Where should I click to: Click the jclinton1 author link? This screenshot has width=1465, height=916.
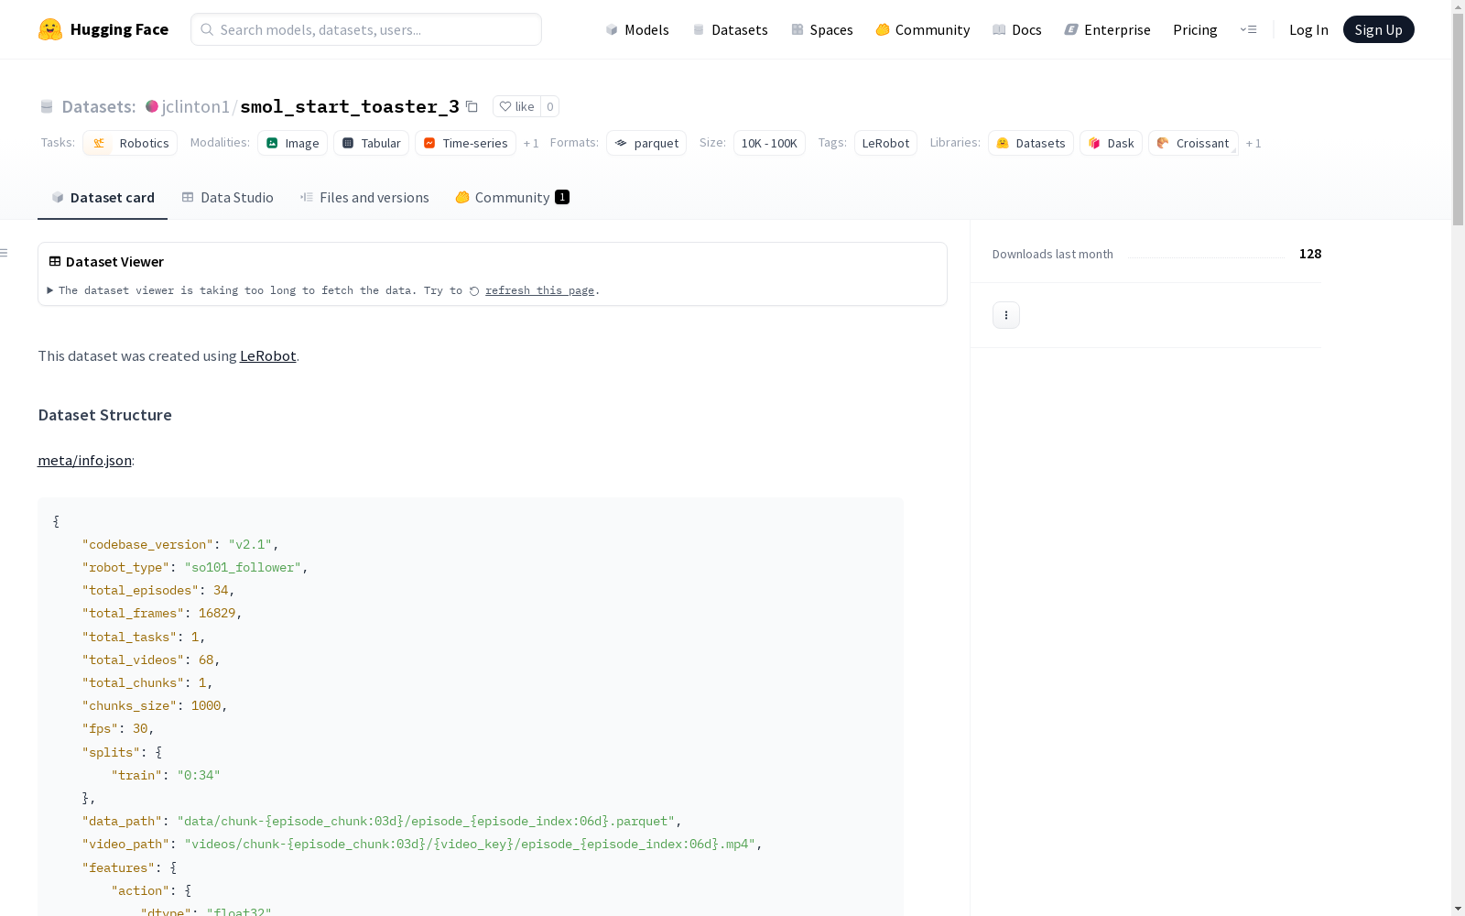[195, 106]
